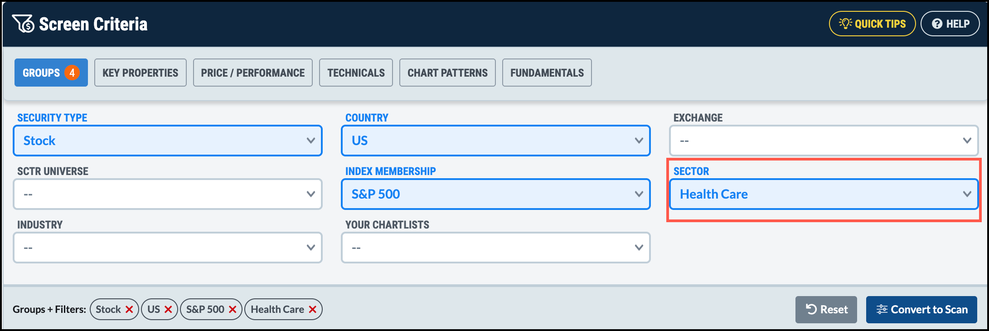Screen dimensions: 989x331
Task: Open the Sector dropdown showing Health Care
Action: tap(824, 194)
